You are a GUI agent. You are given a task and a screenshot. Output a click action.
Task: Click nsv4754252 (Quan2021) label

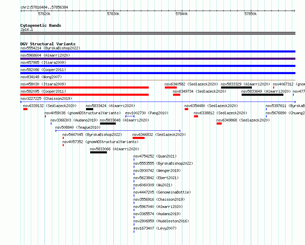(155, 156)
